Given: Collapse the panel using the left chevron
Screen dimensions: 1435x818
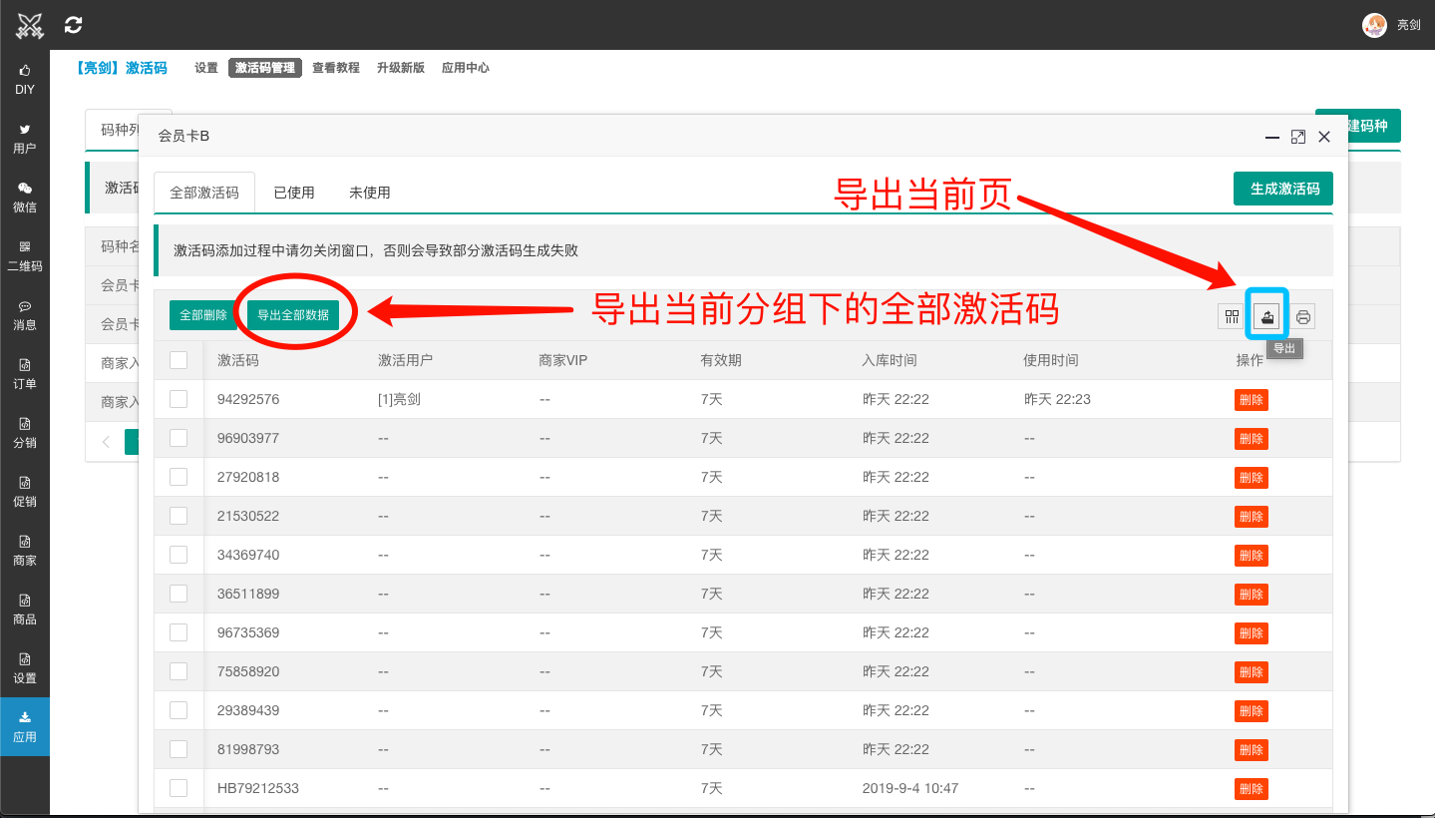Looking at the screenshot, I should 107,441.
